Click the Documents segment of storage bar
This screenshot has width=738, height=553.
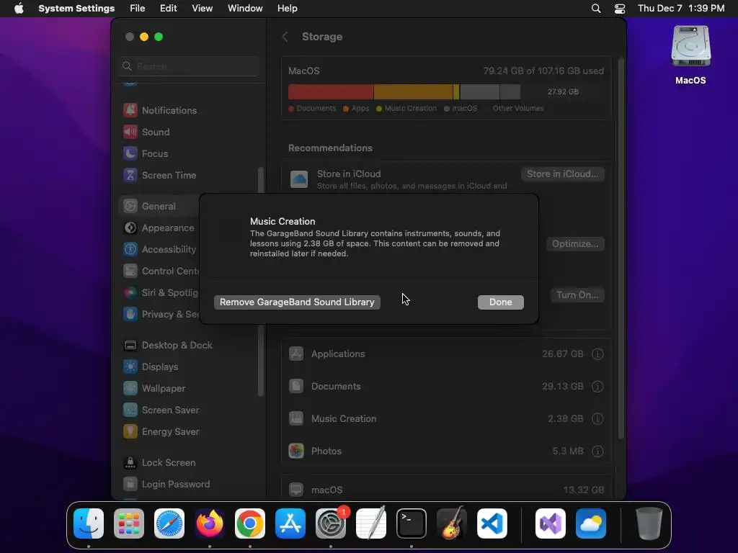point(331,91)
